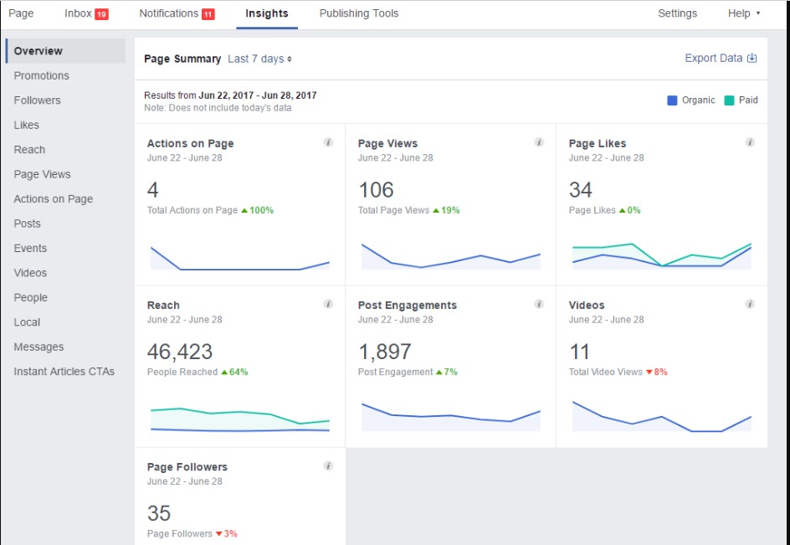The image size is (790, 545).
Task: Open Events in the sidebar
Action: click(x=30, y=249)
